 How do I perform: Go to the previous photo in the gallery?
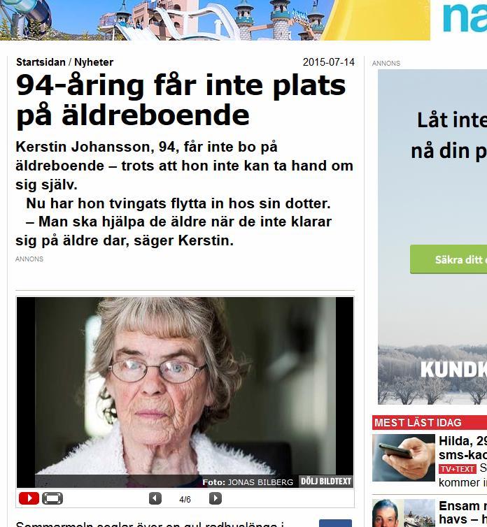[155, 498]
